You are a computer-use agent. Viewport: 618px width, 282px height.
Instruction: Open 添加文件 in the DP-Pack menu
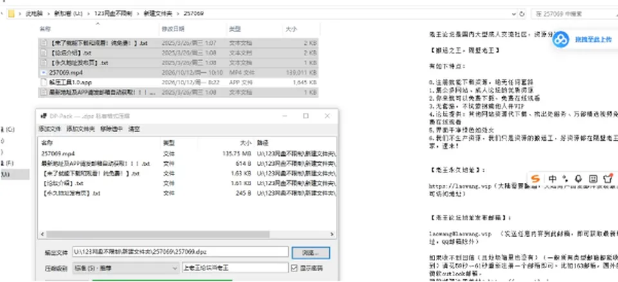pos(50,129)
